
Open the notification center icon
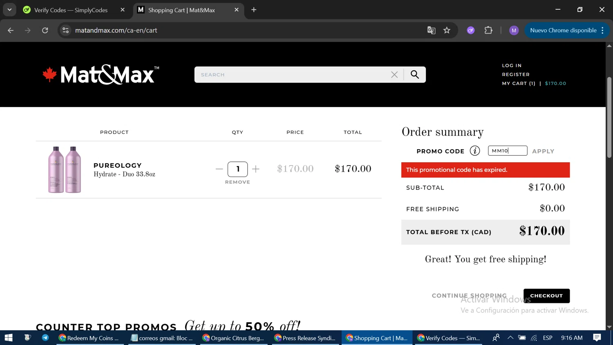click(597, 338)
